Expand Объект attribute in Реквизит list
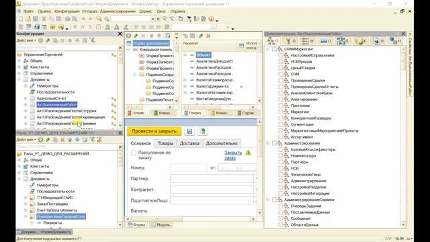 point(185,55)
